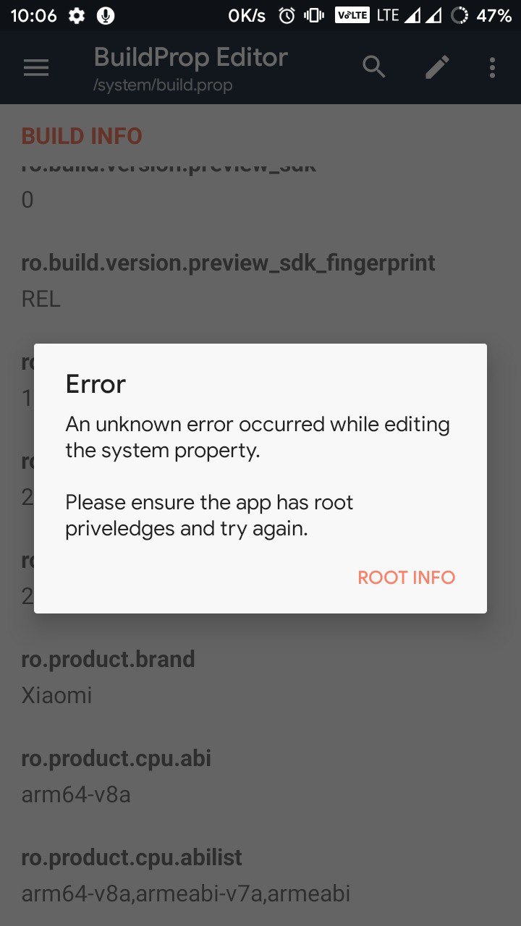The height and width of the screenshot is (926, 521).
Task: Tap the BuildProp Editor title
Action: click(191, 57)
